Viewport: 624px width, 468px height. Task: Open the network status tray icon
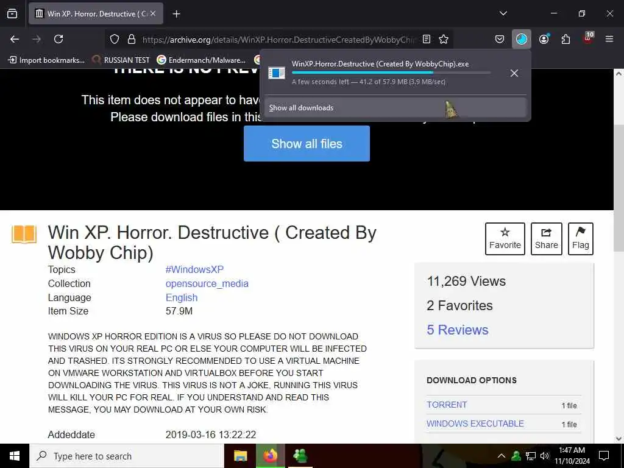tap(531, 456)
